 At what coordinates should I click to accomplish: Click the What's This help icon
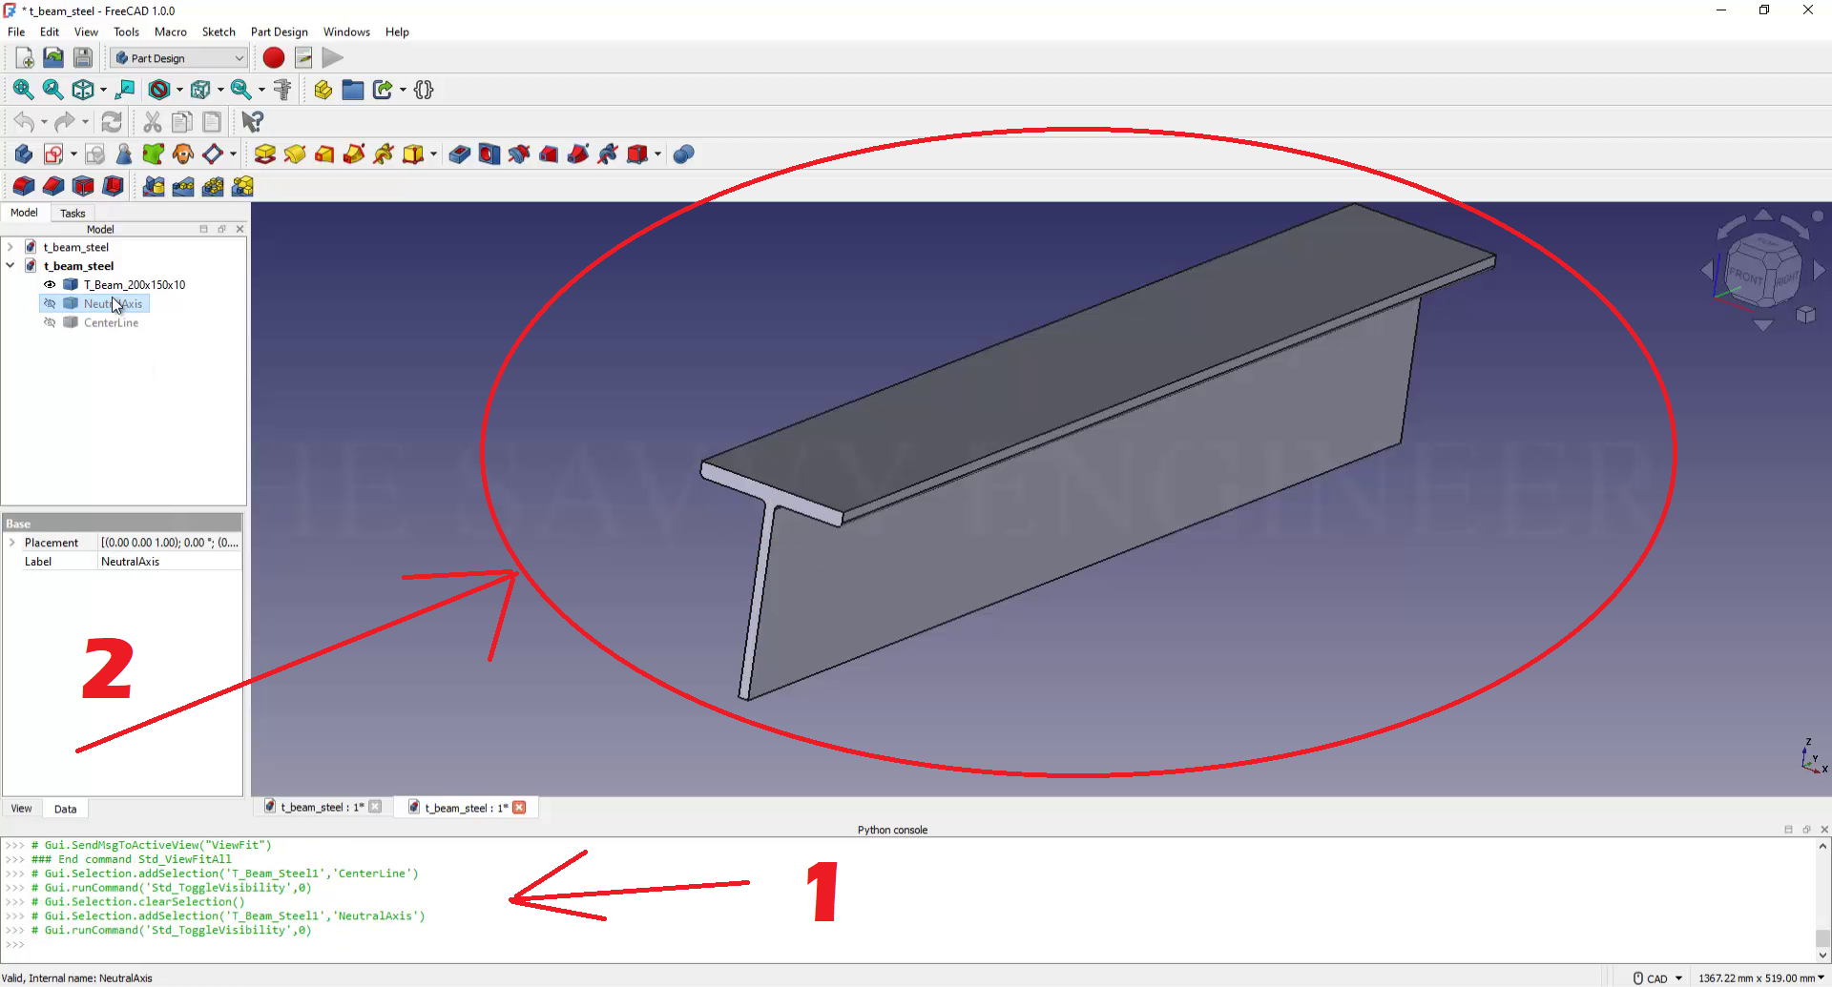[252, 122]
